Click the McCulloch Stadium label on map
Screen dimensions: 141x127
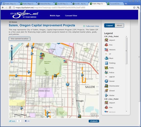tap(47, 62)
